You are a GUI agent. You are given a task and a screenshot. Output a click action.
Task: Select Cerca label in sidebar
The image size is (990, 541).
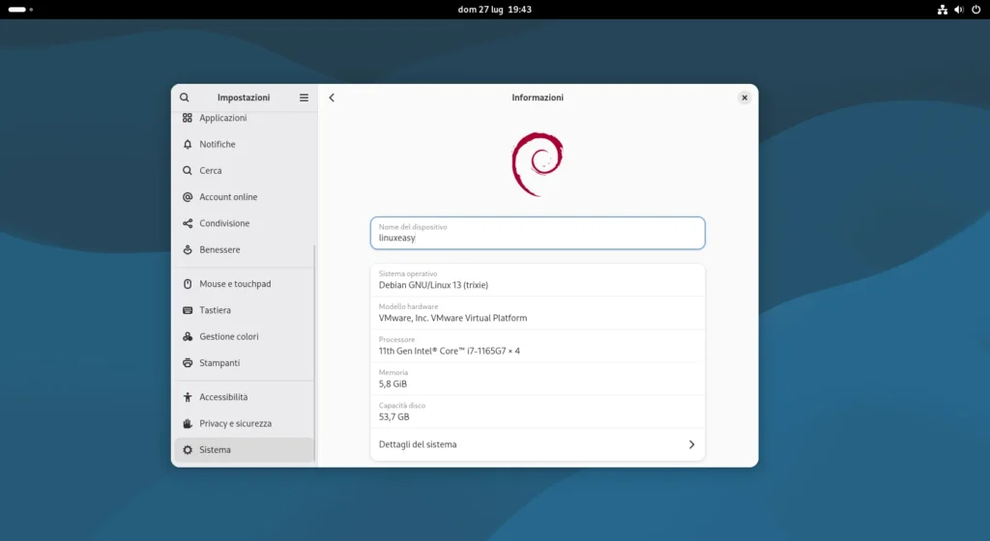[x=211, y=171]
